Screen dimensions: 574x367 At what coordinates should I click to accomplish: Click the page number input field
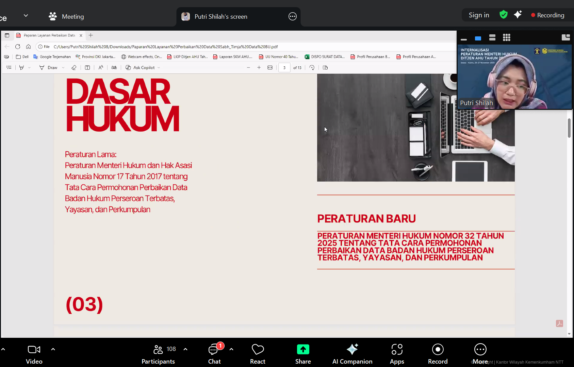point(284,67)
